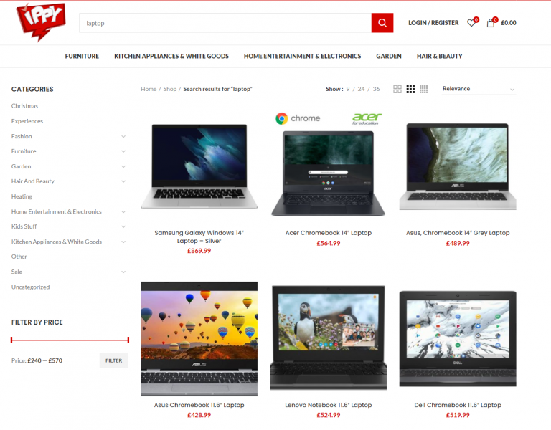551x430 pixels.
Task: Click the laptop search input field
Action: [225, 23]
